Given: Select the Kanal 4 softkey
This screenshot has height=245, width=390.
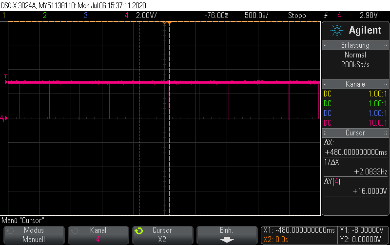Looking at the screenshot, I should pyautogui.click(x=98, y=235).
